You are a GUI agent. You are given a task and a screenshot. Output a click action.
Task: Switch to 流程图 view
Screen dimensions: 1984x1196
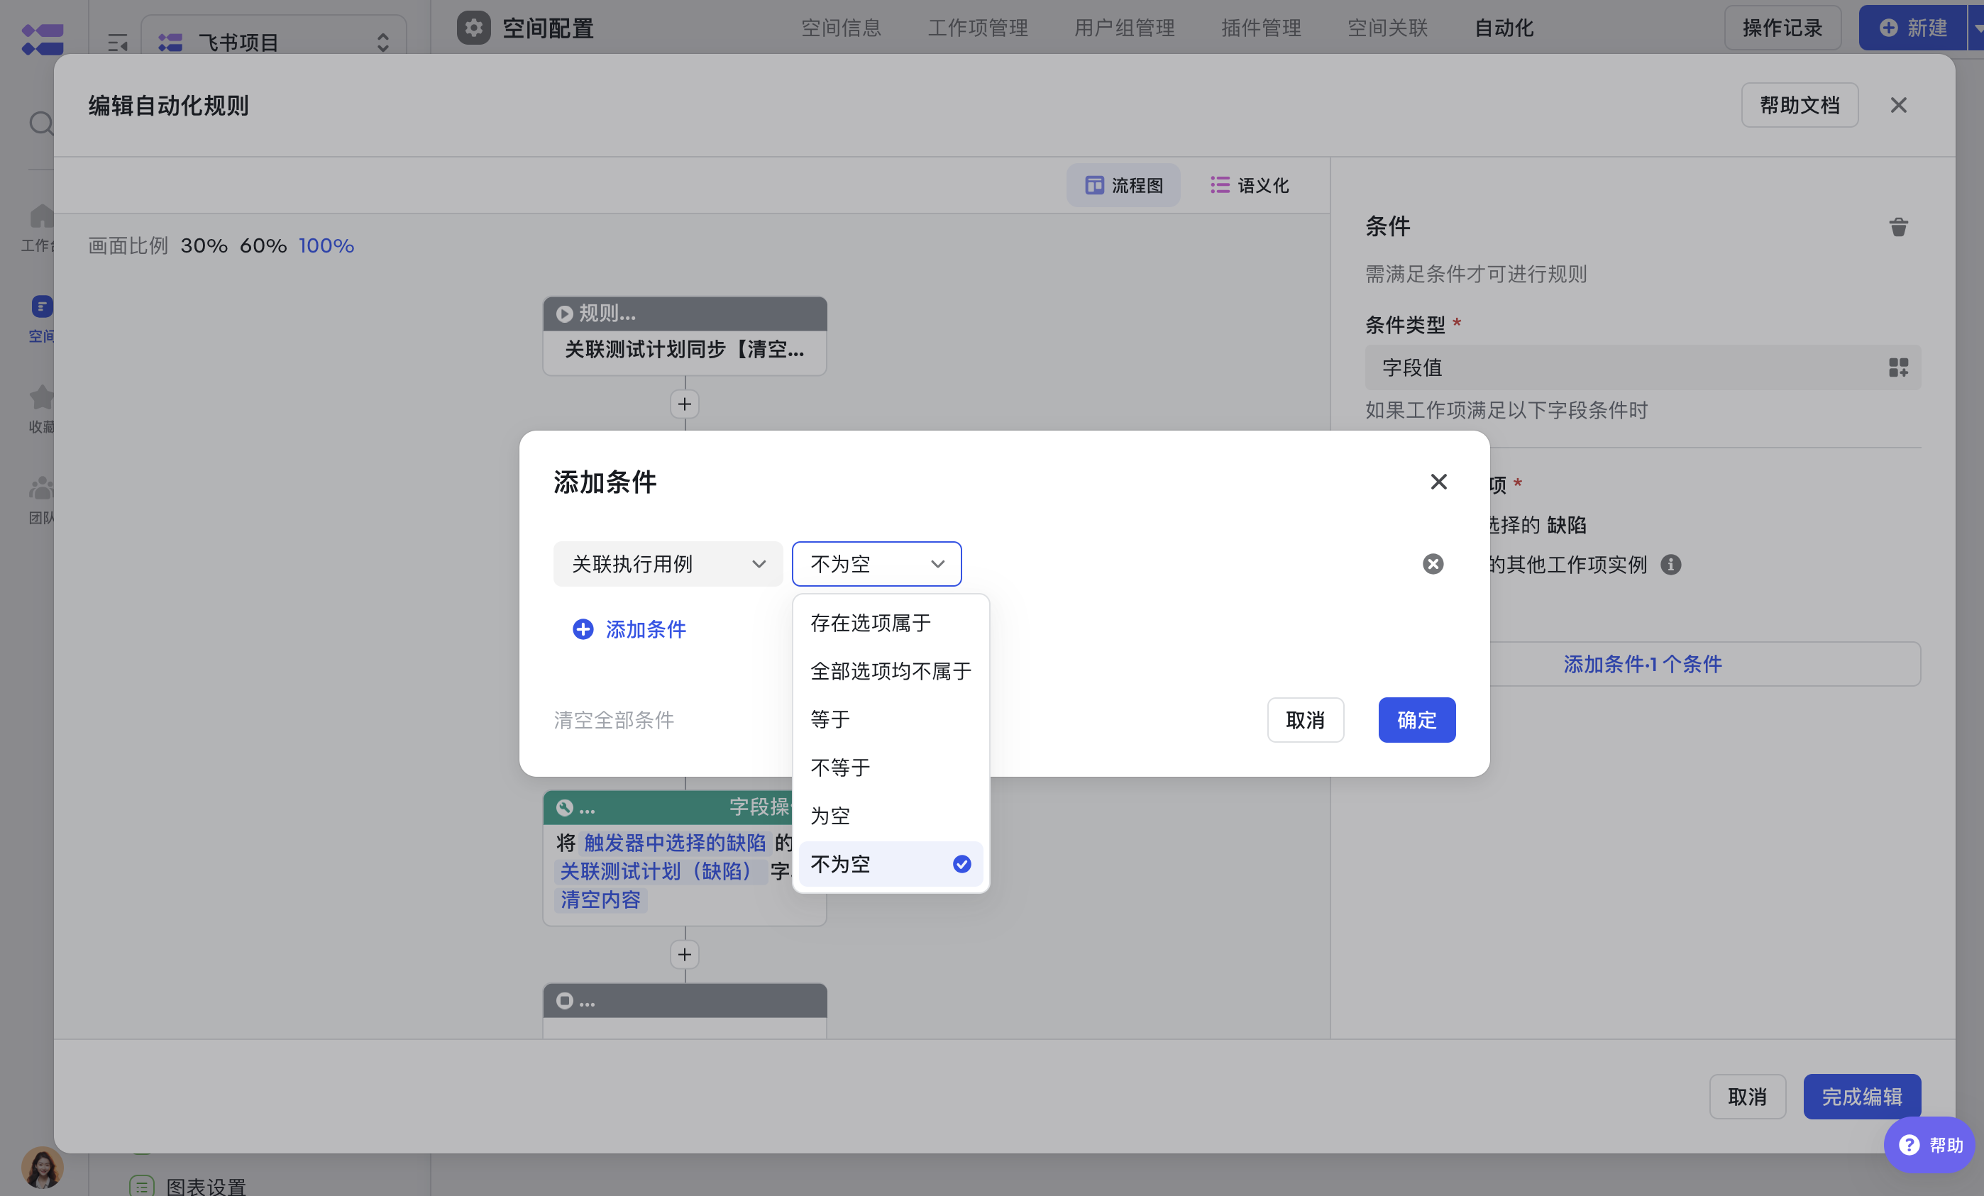coord(1123,185)
